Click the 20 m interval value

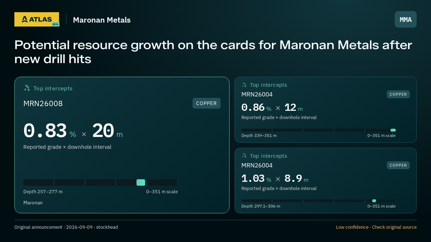coord(107,131)
